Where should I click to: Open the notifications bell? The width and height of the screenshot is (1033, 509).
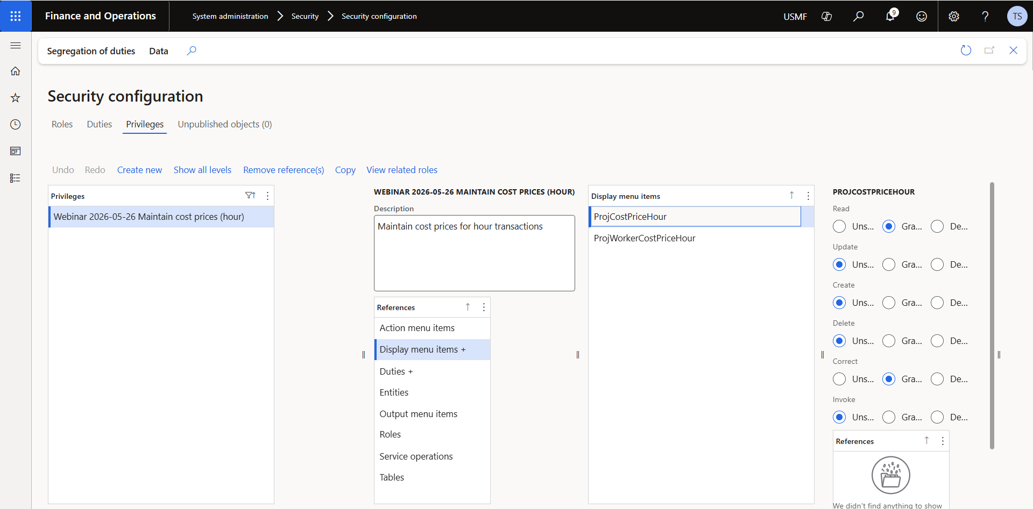(890, 16)
